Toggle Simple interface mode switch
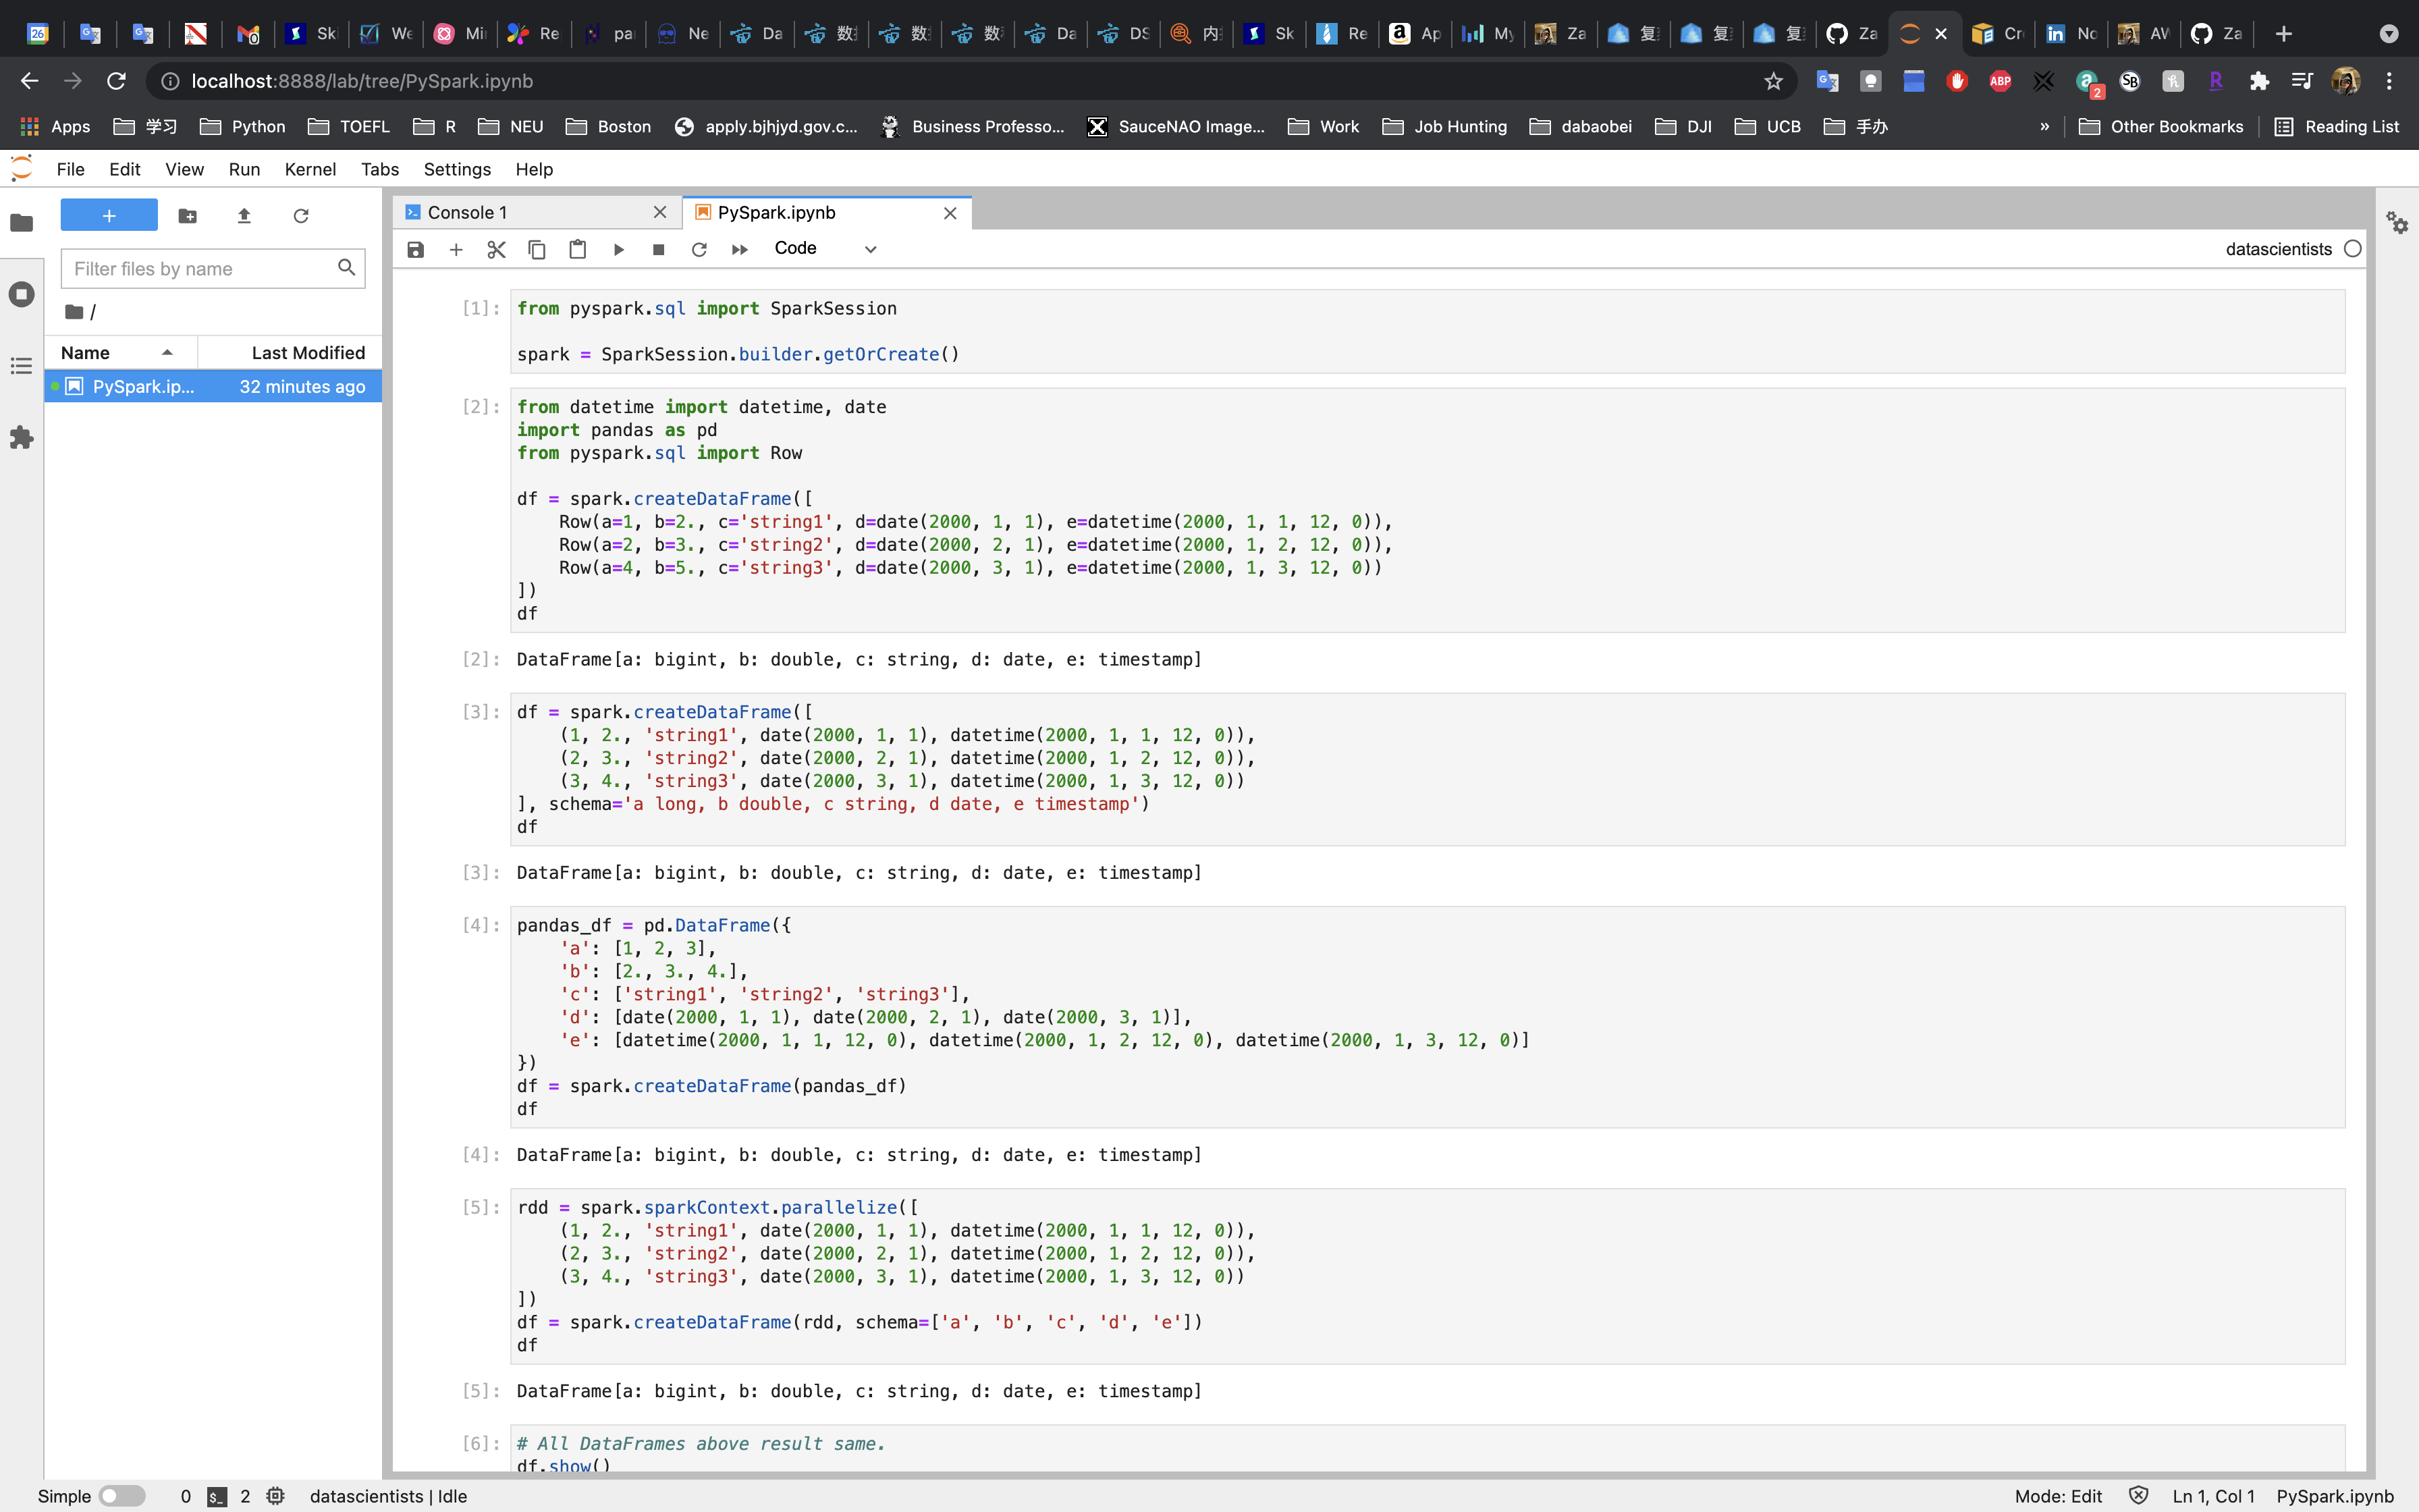Screen dimensions: 2419x1512 point(122,1496)
